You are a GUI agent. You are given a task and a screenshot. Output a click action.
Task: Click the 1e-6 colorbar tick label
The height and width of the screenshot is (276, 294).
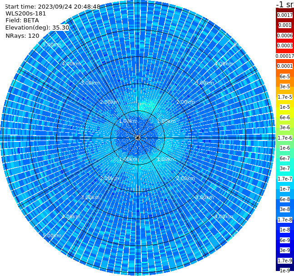(x=285, y=148)
